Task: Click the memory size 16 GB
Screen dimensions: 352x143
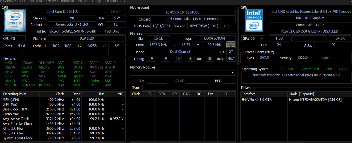Action: (158, 39)
